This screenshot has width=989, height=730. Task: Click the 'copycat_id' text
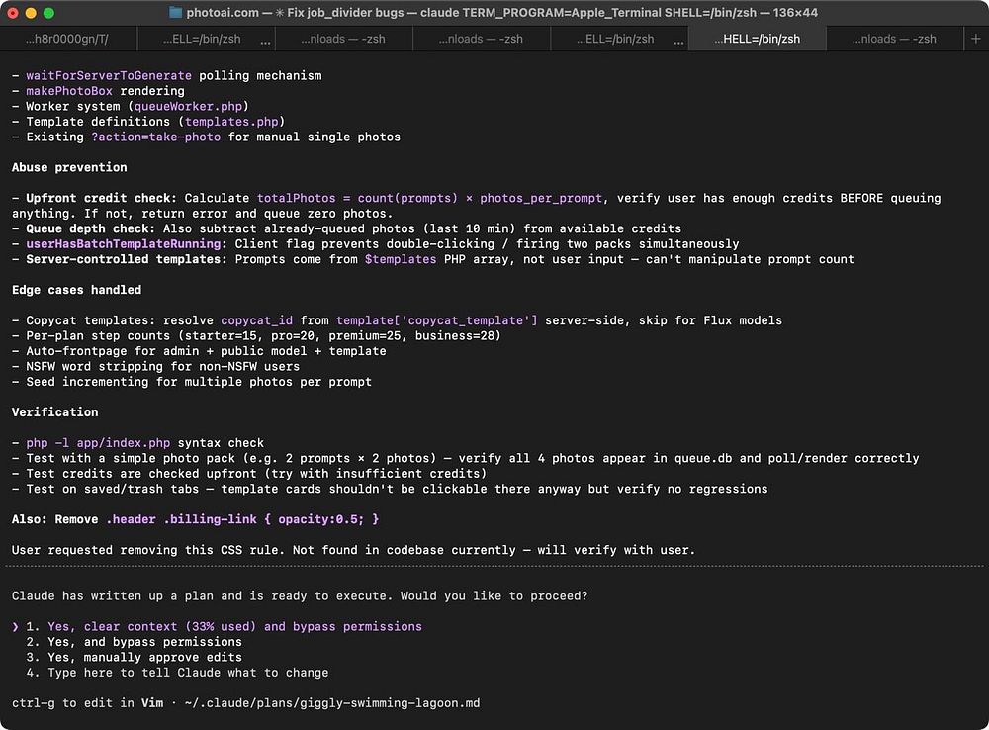click(257, 320)
